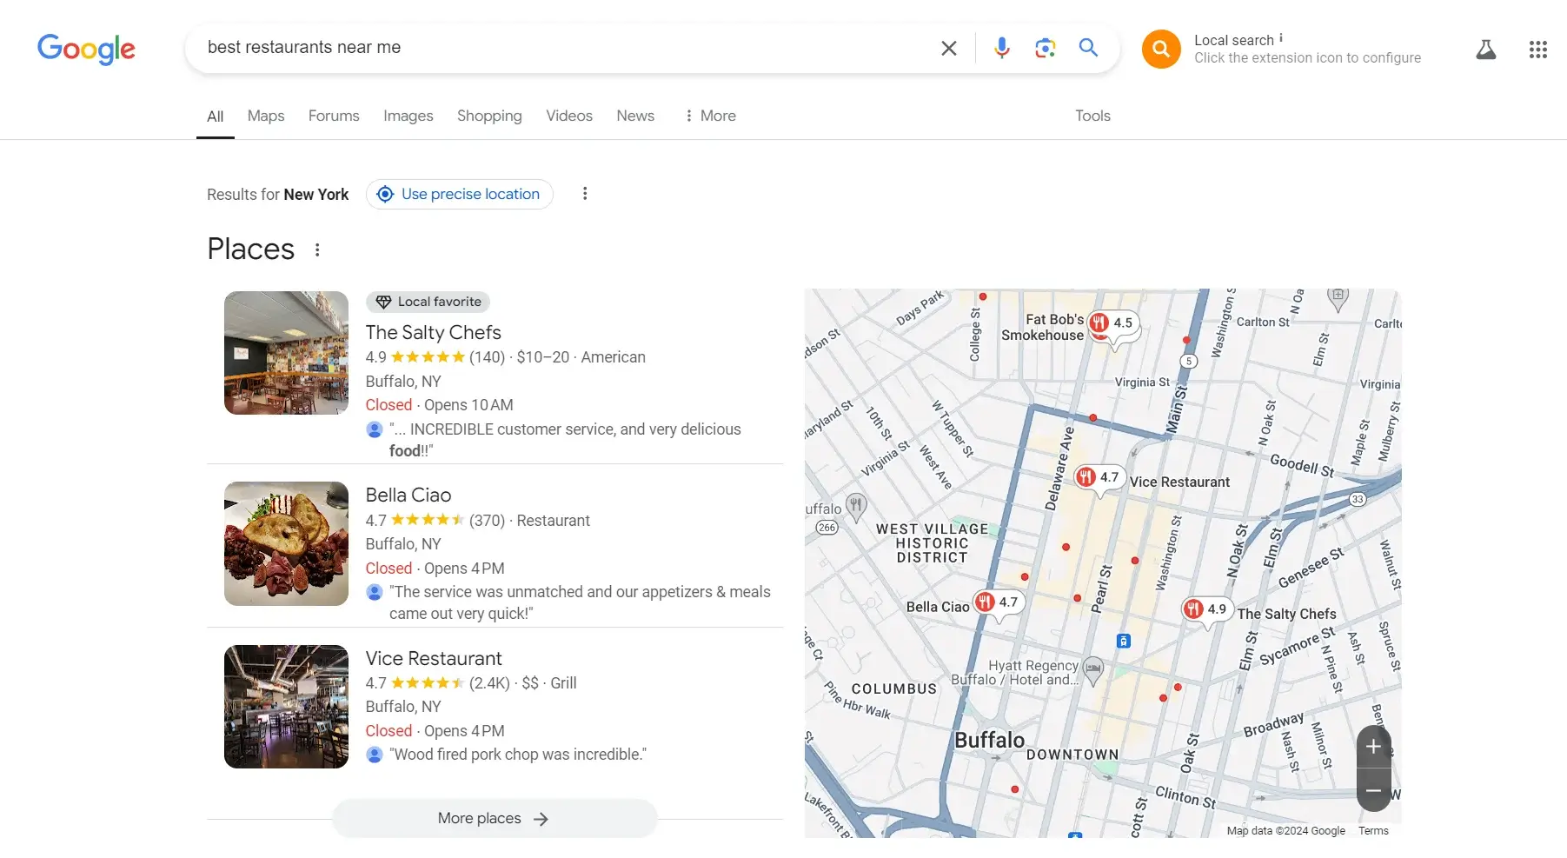Select Vice Restaurant 4.7 map pin
The image size is (1567, 858).
pos(1100,478)
